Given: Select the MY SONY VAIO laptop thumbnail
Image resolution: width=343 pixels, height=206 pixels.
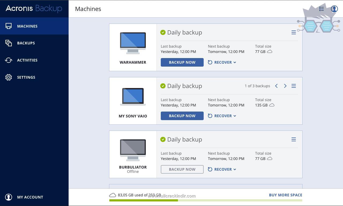Looking at the screenshot, I should pos(133,97).
